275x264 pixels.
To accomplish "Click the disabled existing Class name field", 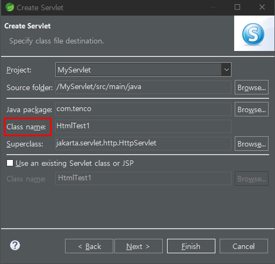I will [x=143, y=178].
